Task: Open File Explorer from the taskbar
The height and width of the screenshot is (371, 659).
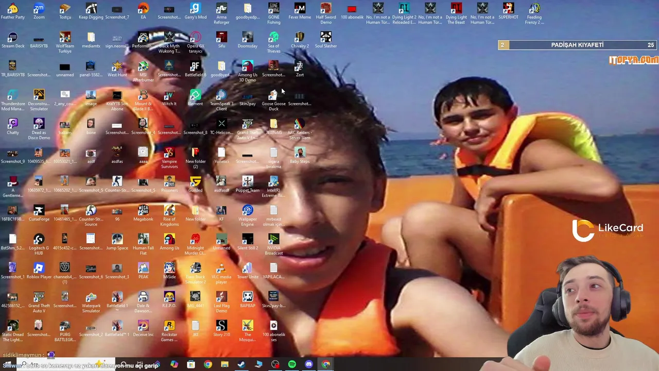Action: [x=224, y=364]
